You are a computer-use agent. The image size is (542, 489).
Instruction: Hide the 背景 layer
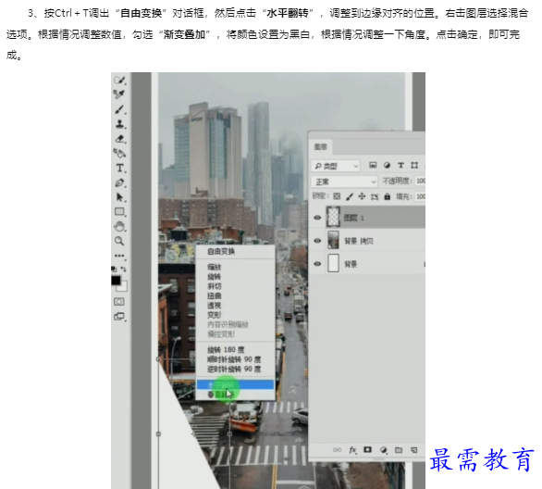click(x=317, y=264)
